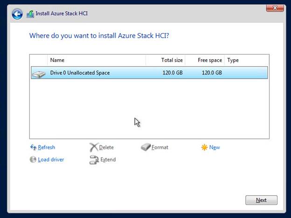Click the setup icon beside the installer title
Image resolution: width=291 pixels, height=218 pixels.
coord(30,14)
